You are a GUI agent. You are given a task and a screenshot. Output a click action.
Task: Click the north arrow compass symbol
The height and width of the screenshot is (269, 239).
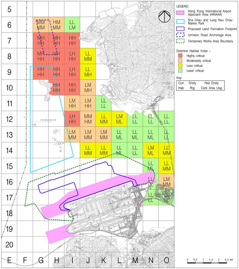[x=164, y=16]
